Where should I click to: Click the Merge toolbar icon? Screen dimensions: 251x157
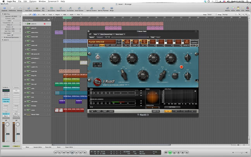coord(112,8)
